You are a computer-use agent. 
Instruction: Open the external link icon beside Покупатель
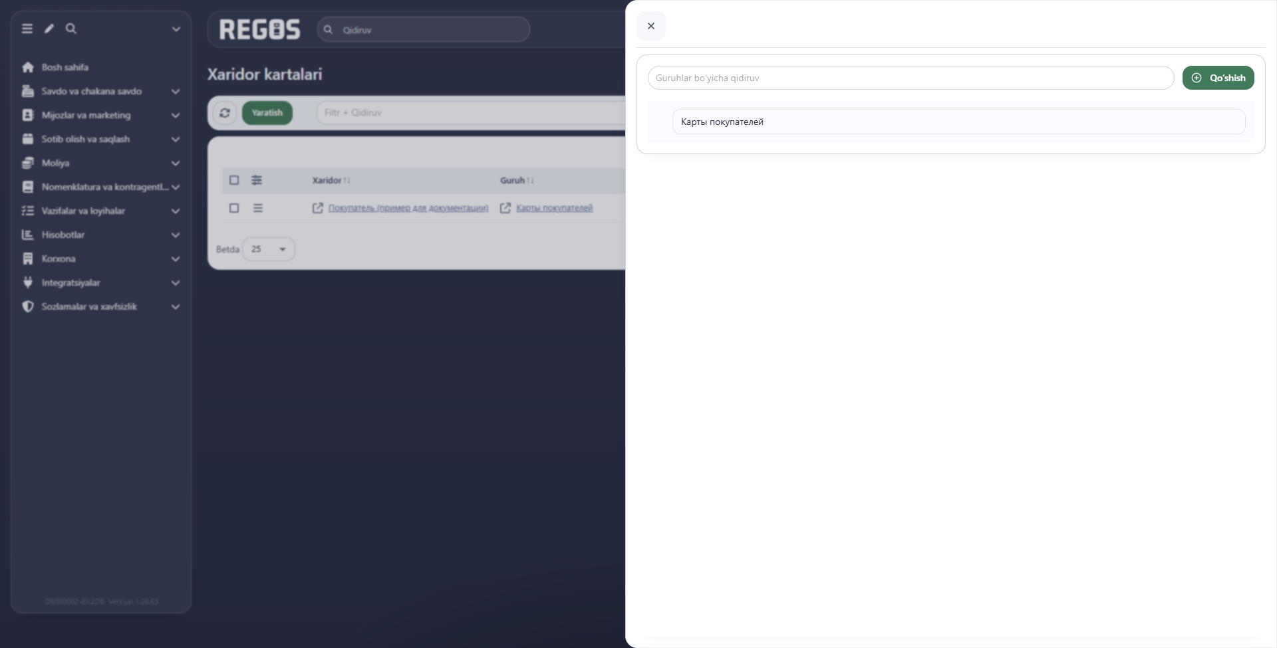tap(318, 208)
